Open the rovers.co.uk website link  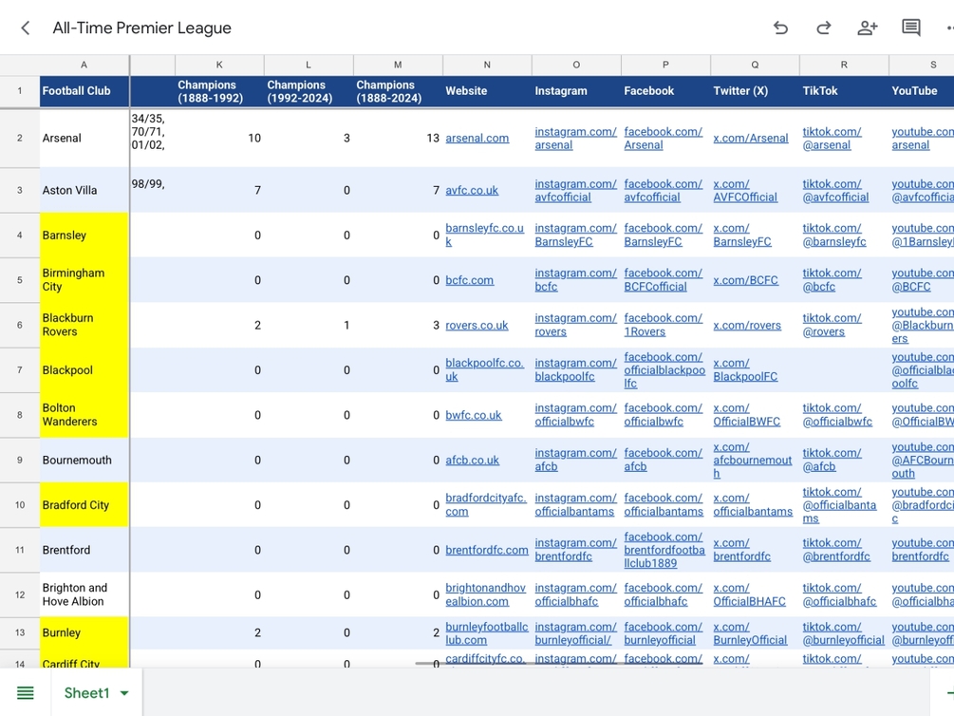coord(477,326)
